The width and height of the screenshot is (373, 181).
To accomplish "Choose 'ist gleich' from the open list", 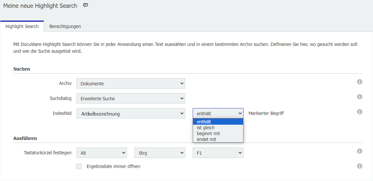I will point(206,128).
